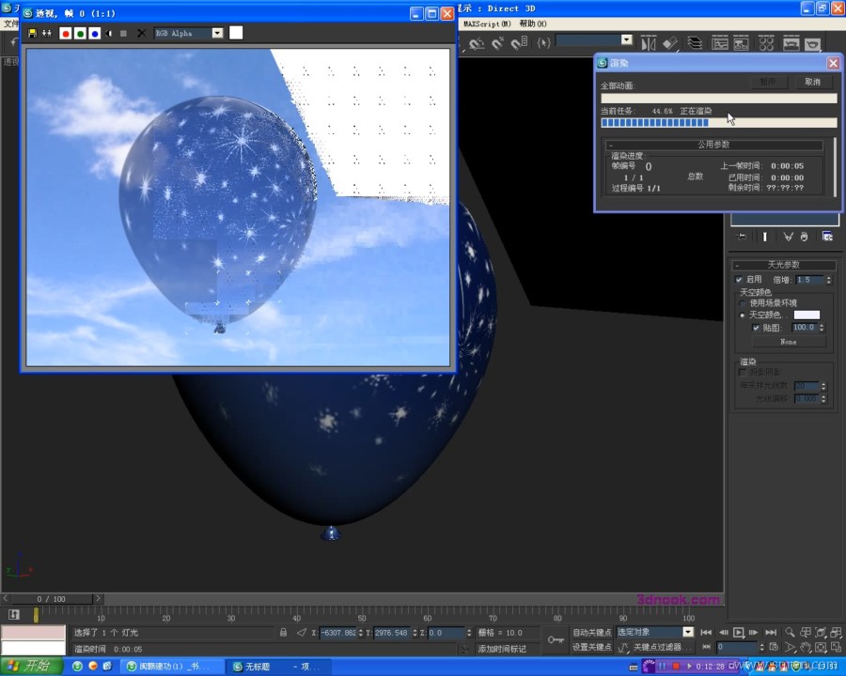Open the RGB Alpha channel dropdown
The image size is (846, 676).
pyautogui.click(x=217, y=34)
